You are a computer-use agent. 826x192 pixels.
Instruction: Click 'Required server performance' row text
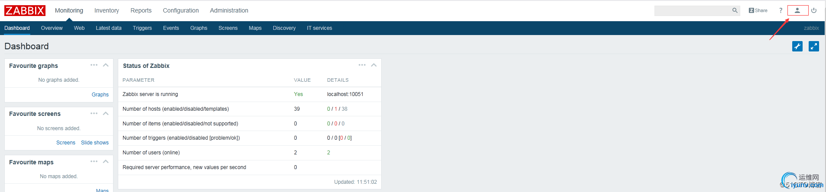pyautogui.click(x=184, y=167)
